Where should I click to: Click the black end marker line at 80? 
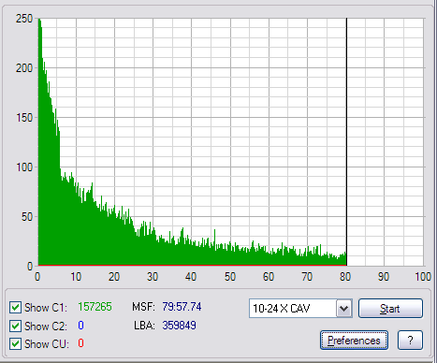(x=346, y=142)
